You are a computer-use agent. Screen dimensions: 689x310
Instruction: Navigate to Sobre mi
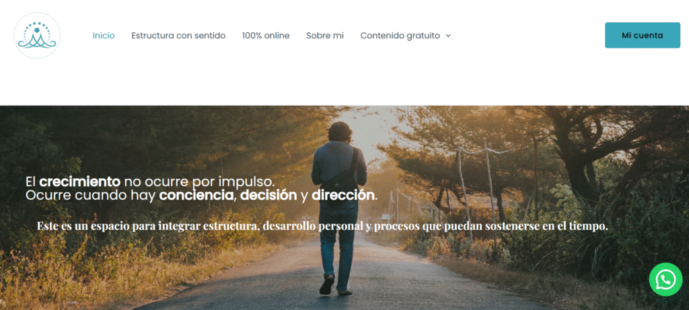click(x=325, y=36)
